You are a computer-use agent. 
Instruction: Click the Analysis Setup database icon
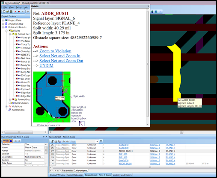(6, 24)
